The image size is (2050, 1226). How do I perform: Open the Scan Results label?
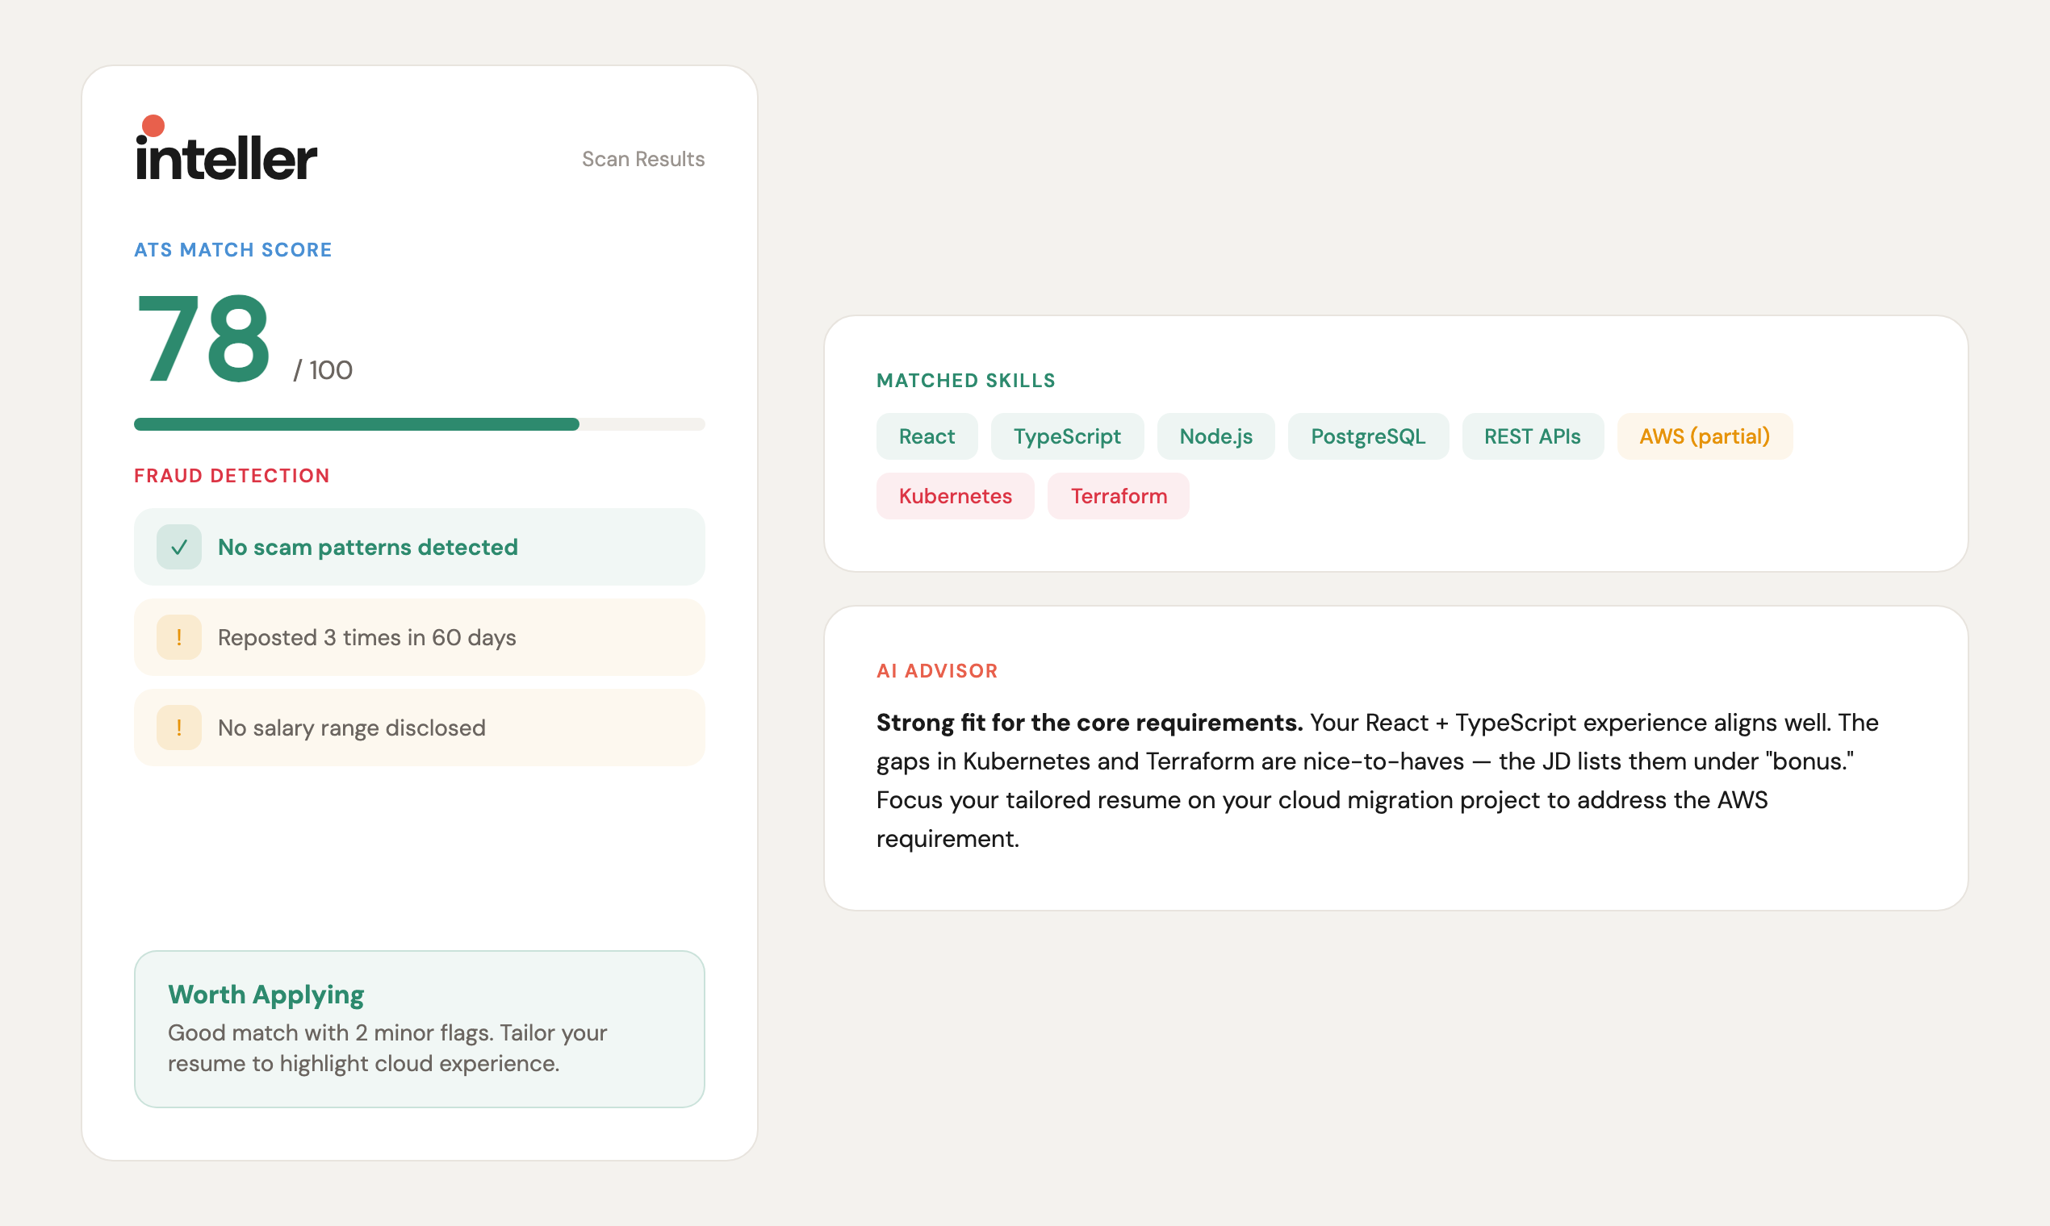click(642, 159)
